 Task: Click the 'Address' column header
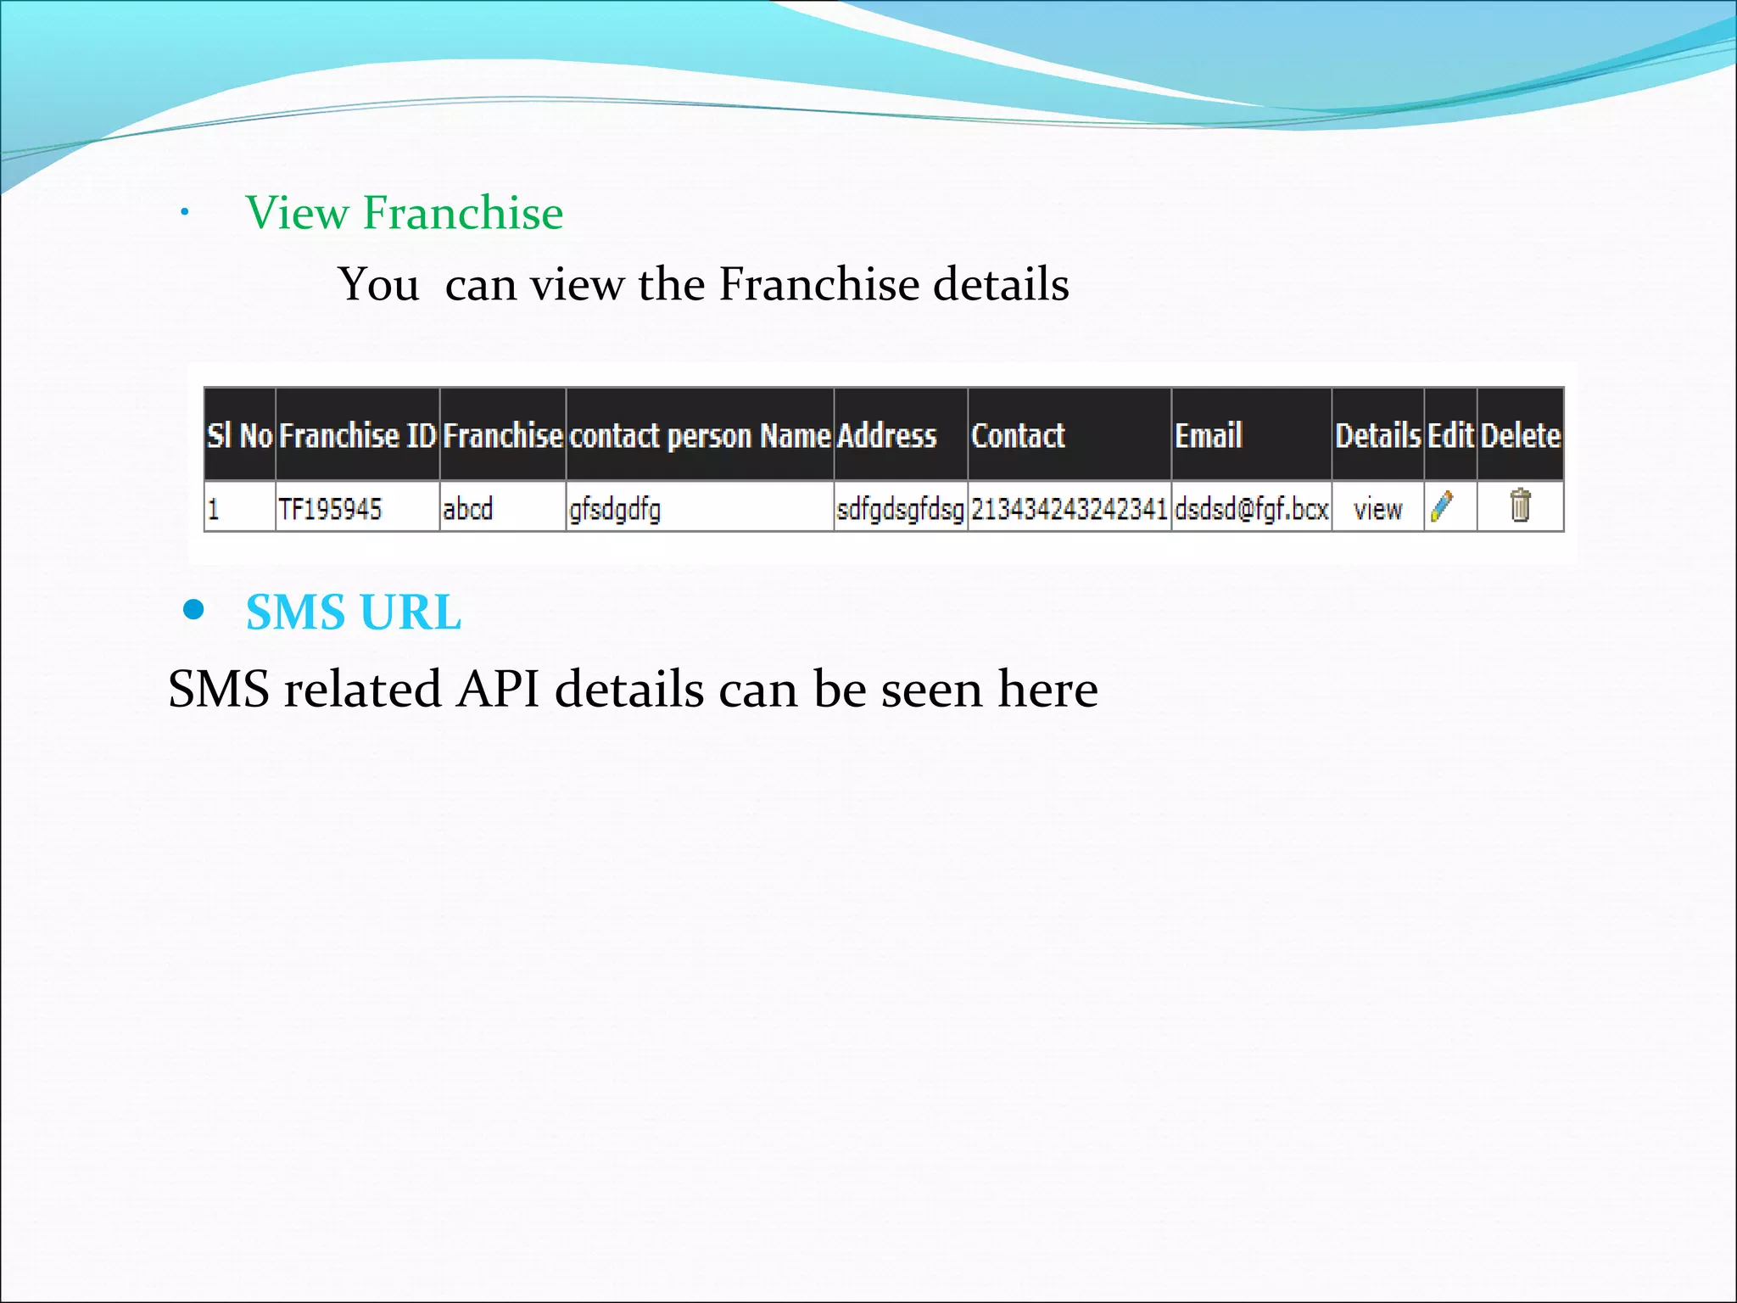(901, 435)
